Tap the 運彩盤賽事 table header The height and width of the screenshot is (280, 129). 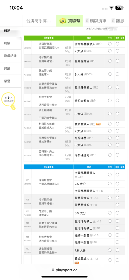[x=49, y=167]
